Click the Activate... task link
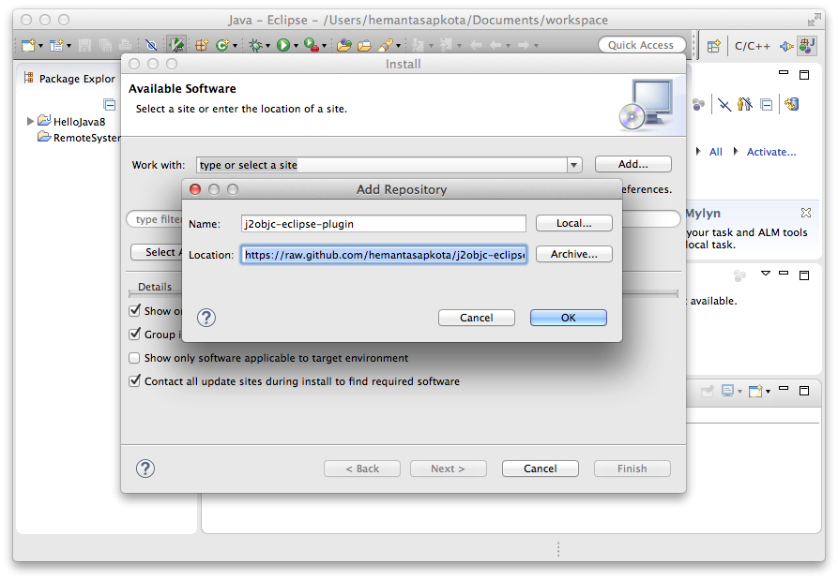This screenshot has width=838, height=580. point(771,152)
